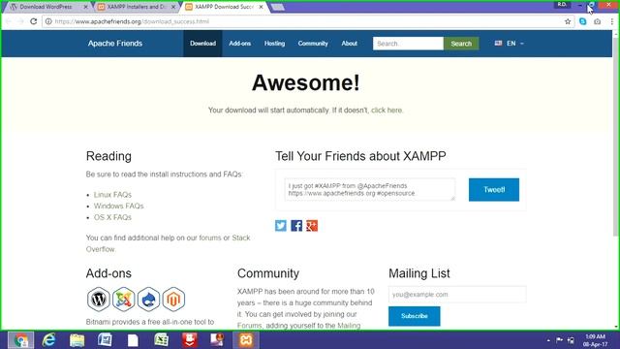
Task: Open Community menu item
Action: pyautogui.click(x=313, y=44)
